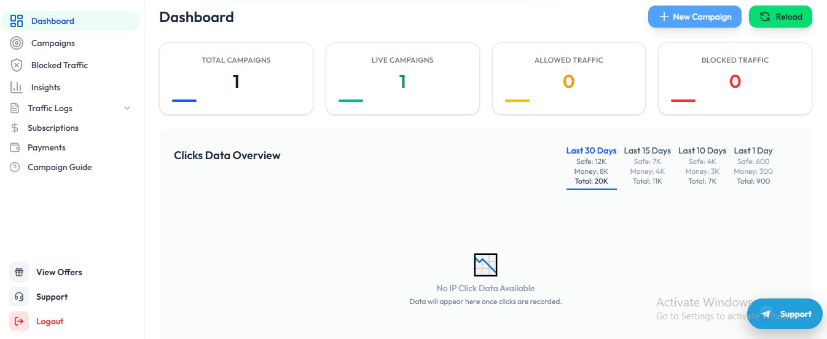827x339 pixels.
Task: Click the Campaign Guide question mark icon
Action: click(x=15, y=167)
